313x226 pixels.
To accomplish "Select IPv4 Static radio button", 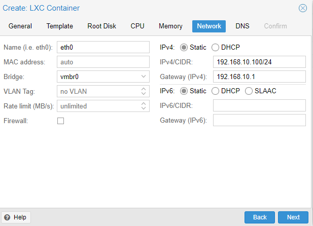I will coord(184,48).
